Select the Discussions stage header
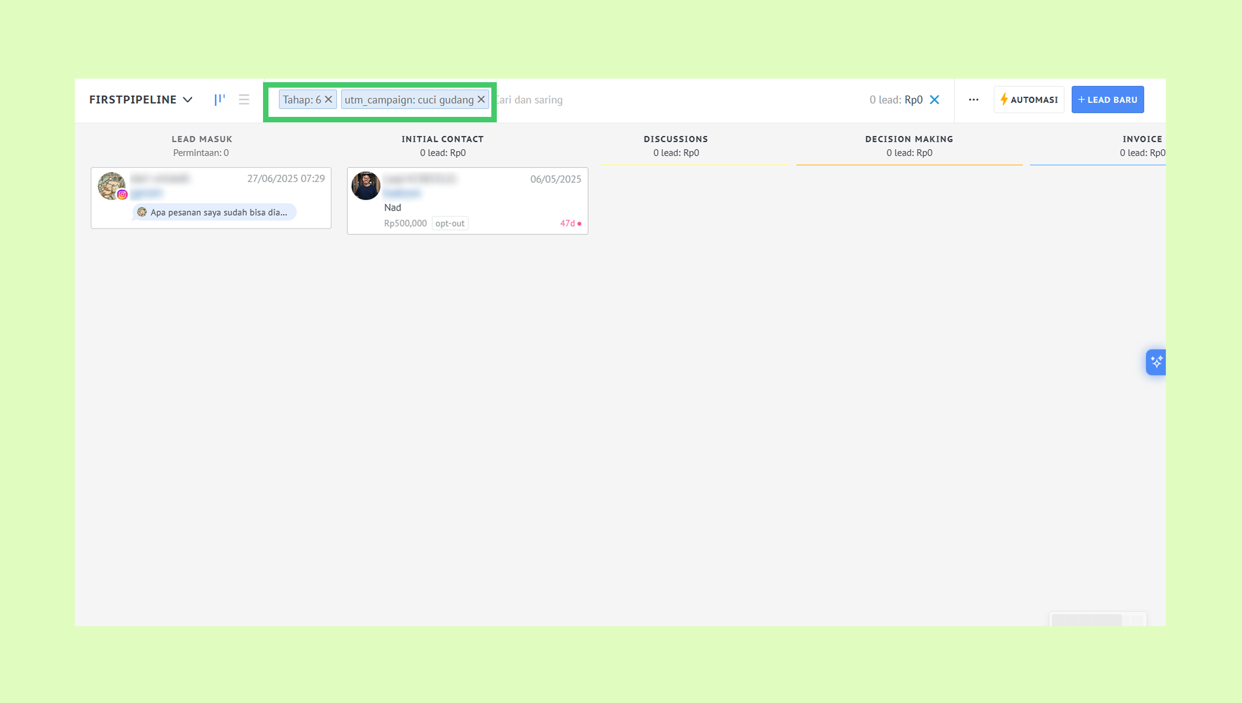Image resolution: width=1242 pixels, height=703 pixels. click(676, 139)
